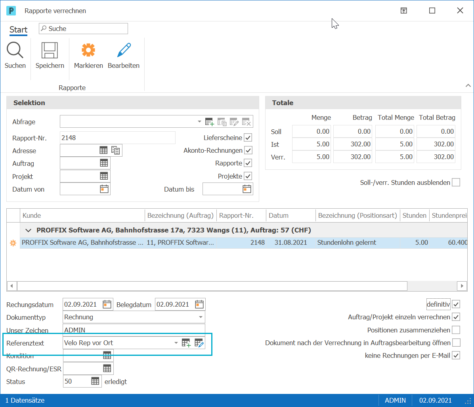This screenshot has height=407, width=474.
Task: Click the Adresse list-copy icon
Action: click(115, 150)
